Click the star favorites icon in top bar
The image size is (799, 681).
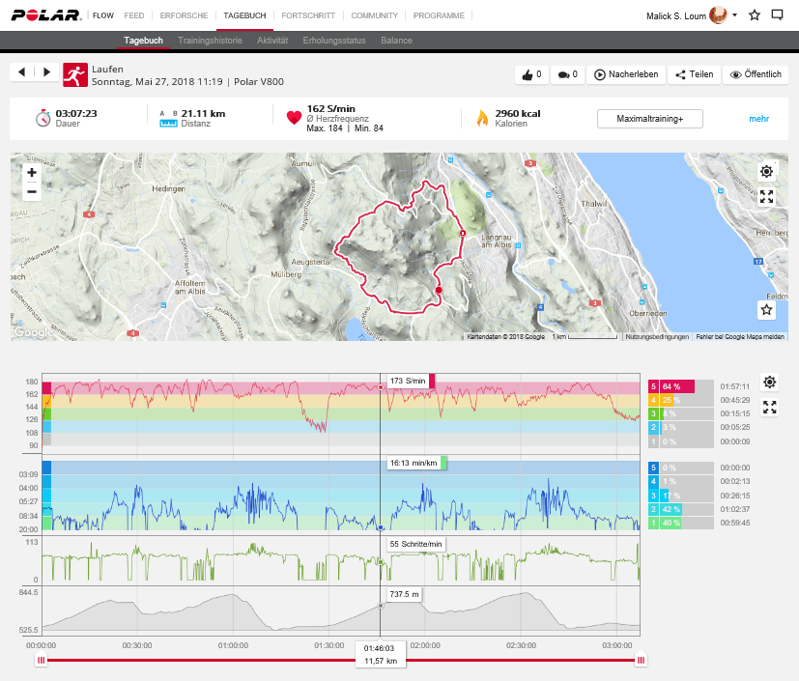755,15
